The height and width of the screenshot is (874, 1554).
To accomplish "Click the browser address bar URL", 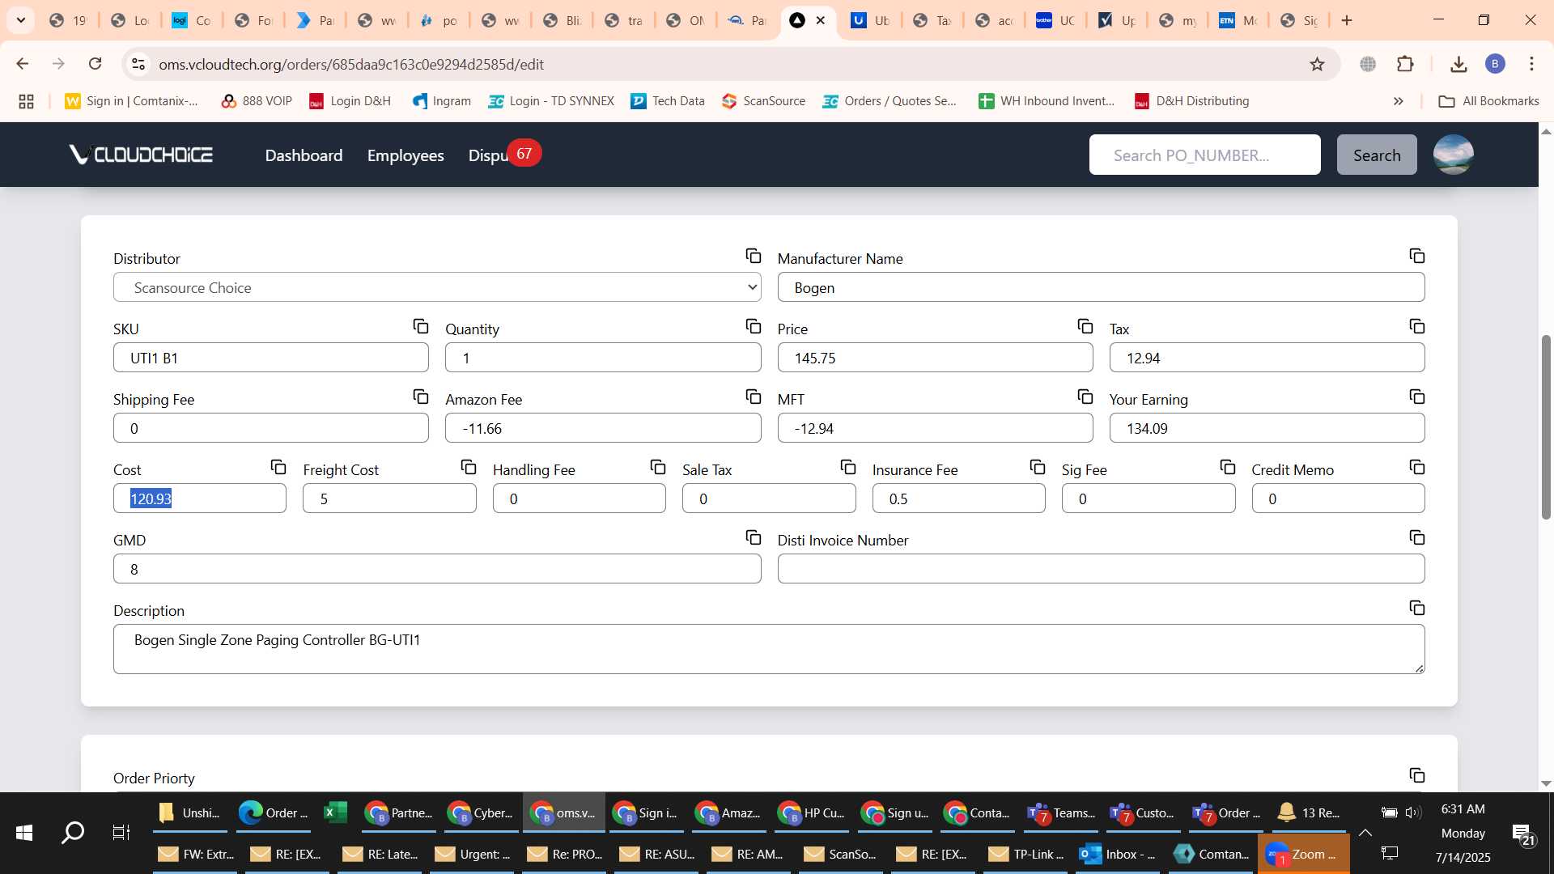I will (x=351, y=64).
